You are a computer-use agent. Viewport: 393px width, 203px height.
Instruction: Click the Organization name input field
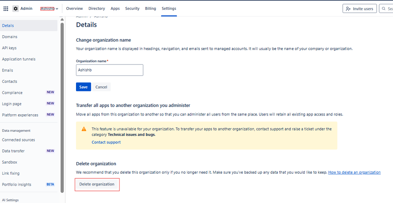(x=109, y=70)
